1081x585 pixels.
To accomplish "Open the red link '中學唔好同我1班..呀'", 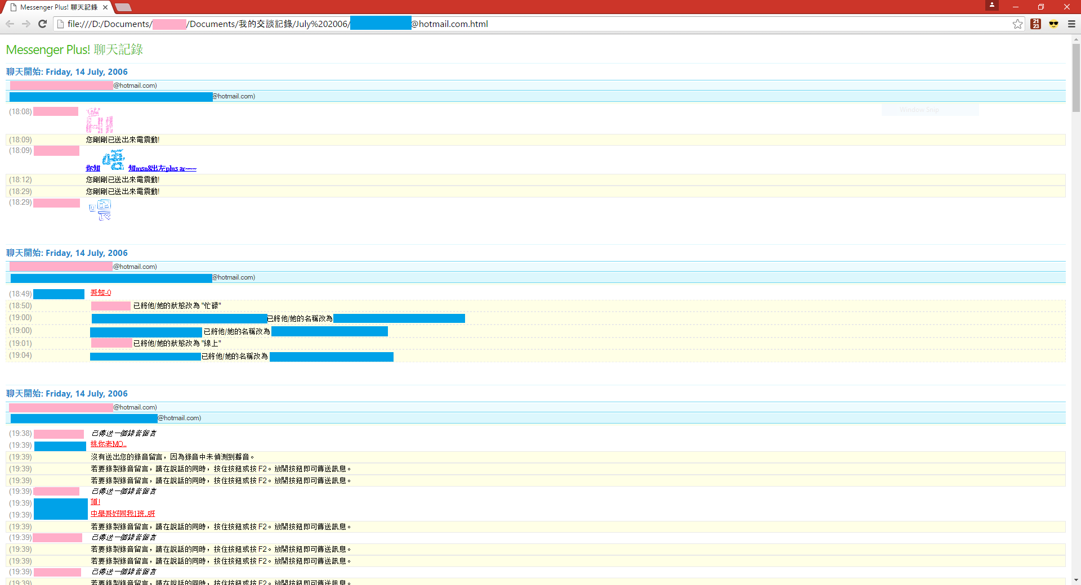I will point(123,514).
